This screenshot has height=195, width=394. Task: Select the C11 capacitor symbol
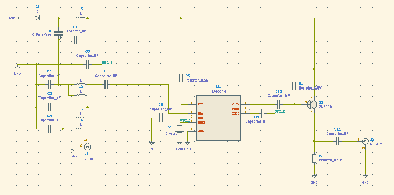[x=337, y=142]
